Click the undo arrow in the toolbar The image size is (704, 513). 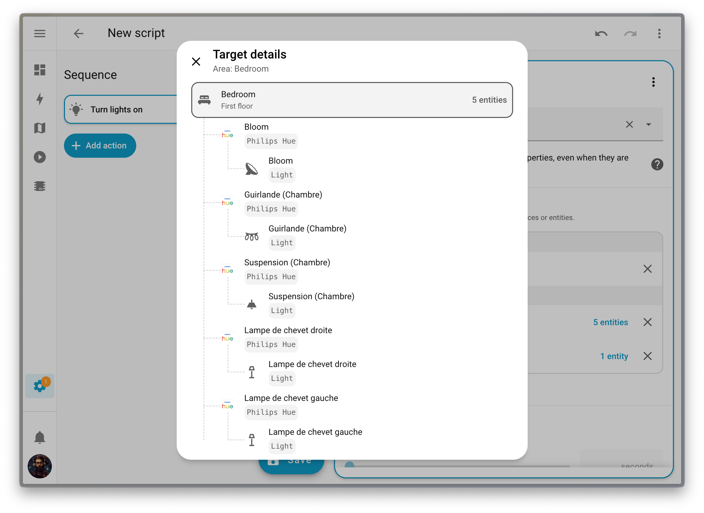tap(601, 34)
